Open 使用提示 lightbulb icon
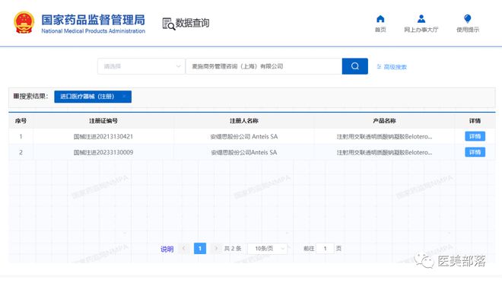The height and width of the screenshot is (283, 502). [468, 19]
